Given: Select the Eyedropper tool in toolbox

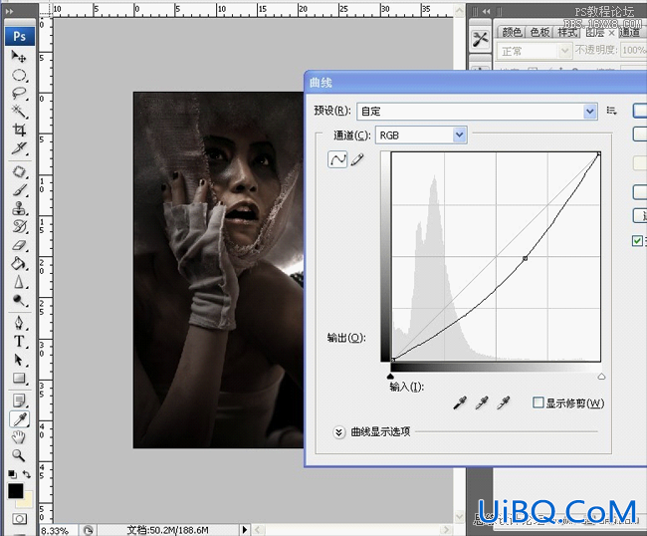Looking at the screenshot, I should 19,418.
